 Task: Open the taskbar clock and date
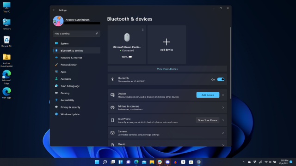[284, 162]
